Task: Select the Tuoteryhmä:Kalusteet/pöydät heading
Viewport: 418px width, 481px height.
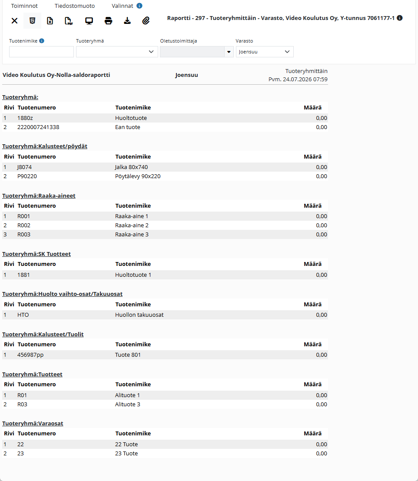Action: click(45, 146)
